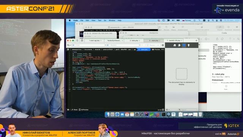The width and height of the screenshot is (243, 137).
Task: Open PhpStorm from the Dock
Action: click(147, 115)
